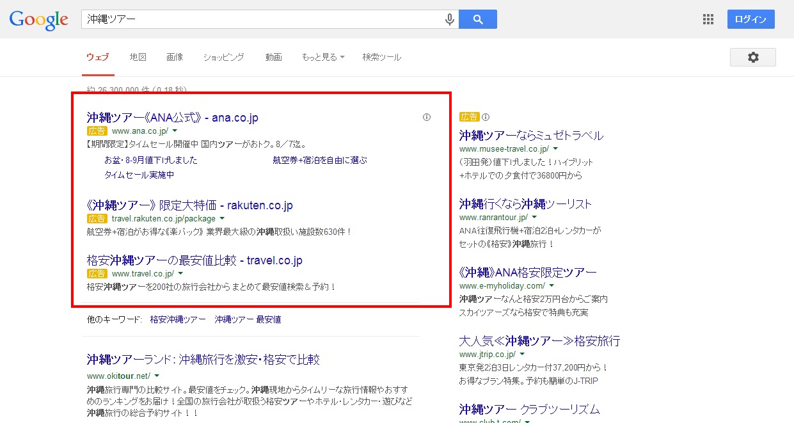Click related keyword 格安沖縄ツアー
794x423 pixels.
178,319
